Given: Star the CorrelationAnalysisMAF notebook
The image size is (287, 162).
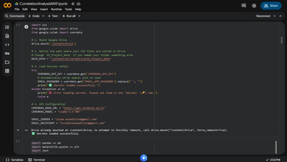Looking at the screenshot, I should click(x=73, y=4).
